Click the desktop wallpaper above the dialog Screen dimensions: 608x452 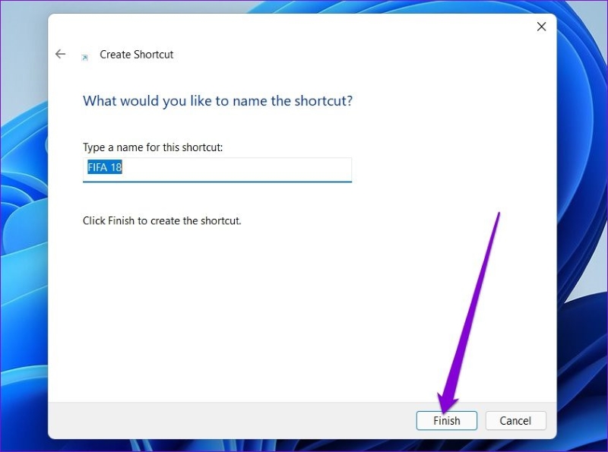point(304,6)
